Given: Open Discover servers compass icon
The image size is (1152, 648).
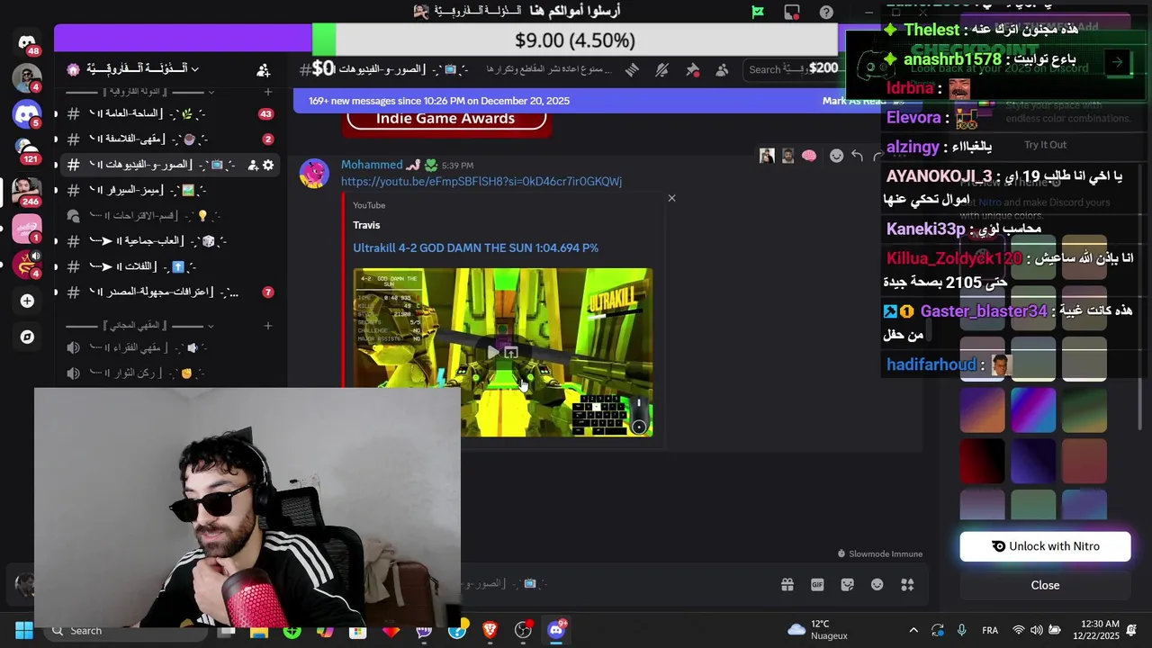Looking at the screenshot, I should (27, 337).
